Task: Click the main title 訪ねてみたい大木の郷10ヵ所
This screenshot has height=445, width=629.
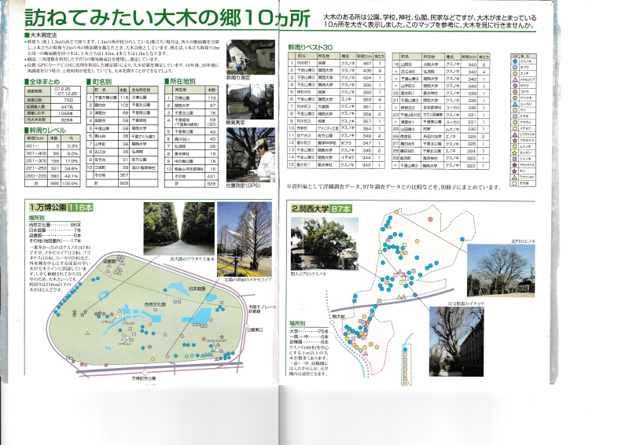Action: coord(167,17)
